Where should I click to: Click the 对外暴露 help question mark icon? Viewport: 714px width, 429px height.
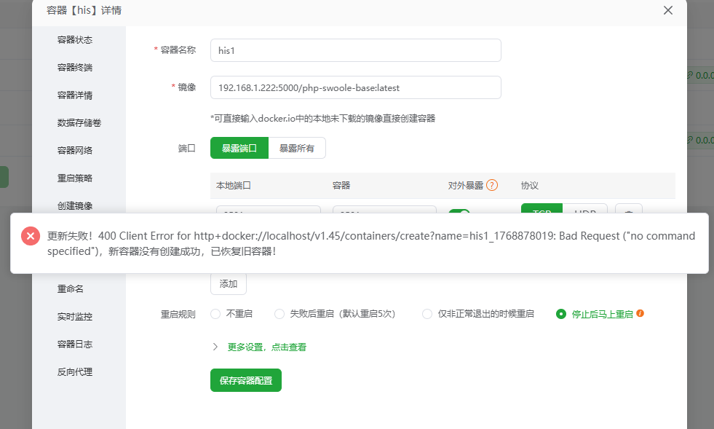point(493,185)
